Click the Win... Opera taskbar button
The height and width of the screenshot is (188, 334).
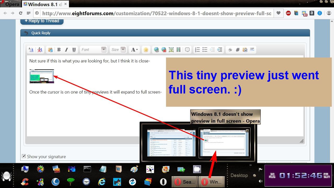coord(212,182)
